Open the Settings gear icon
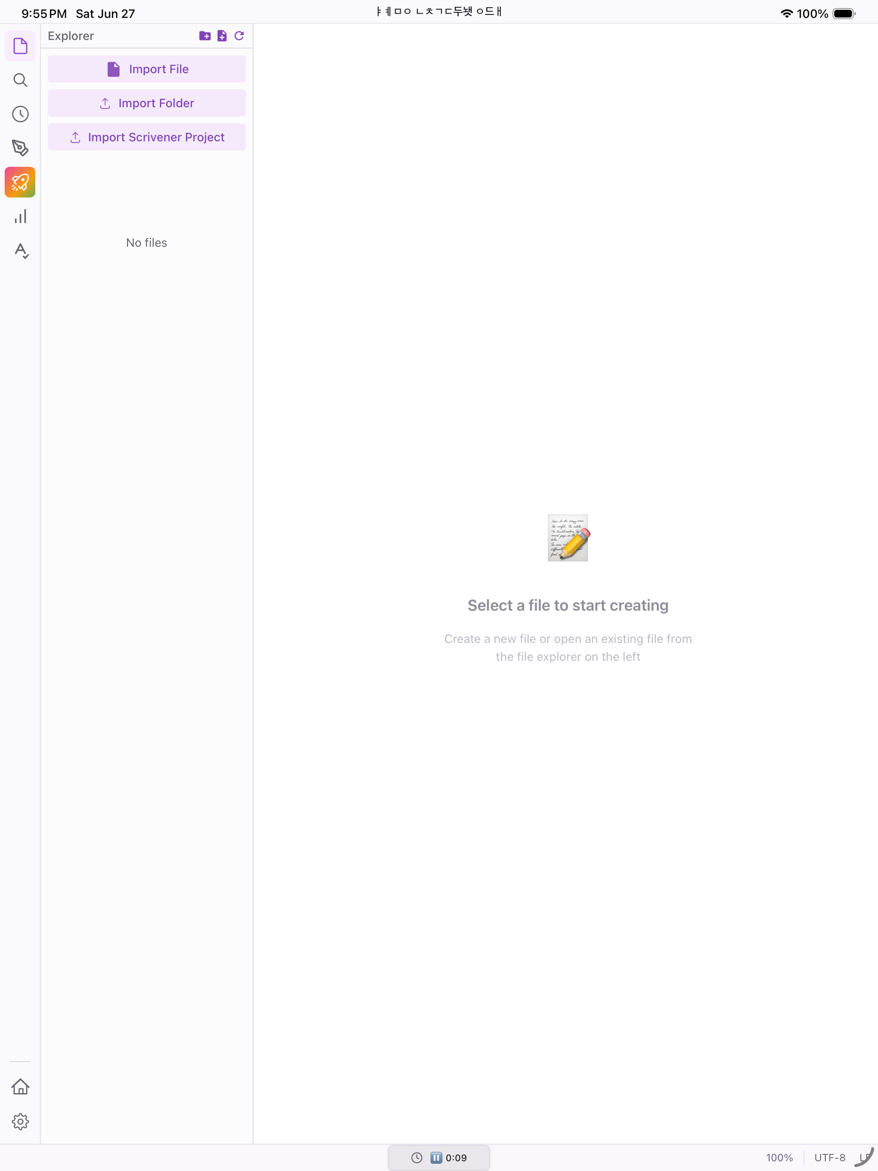The height and width of the screenshot is (1171, 878). point(20,1121)
